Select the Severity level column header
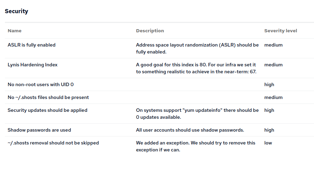Viewport: 314px width, 174px height. (x=281, y=31)
